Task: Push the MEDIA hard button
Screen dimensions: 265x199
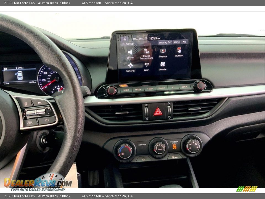Action: 138,89
